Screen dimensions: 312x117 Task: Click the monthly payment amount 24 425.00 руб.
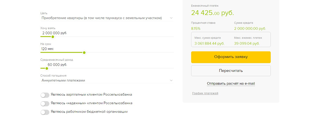(212, 12)
